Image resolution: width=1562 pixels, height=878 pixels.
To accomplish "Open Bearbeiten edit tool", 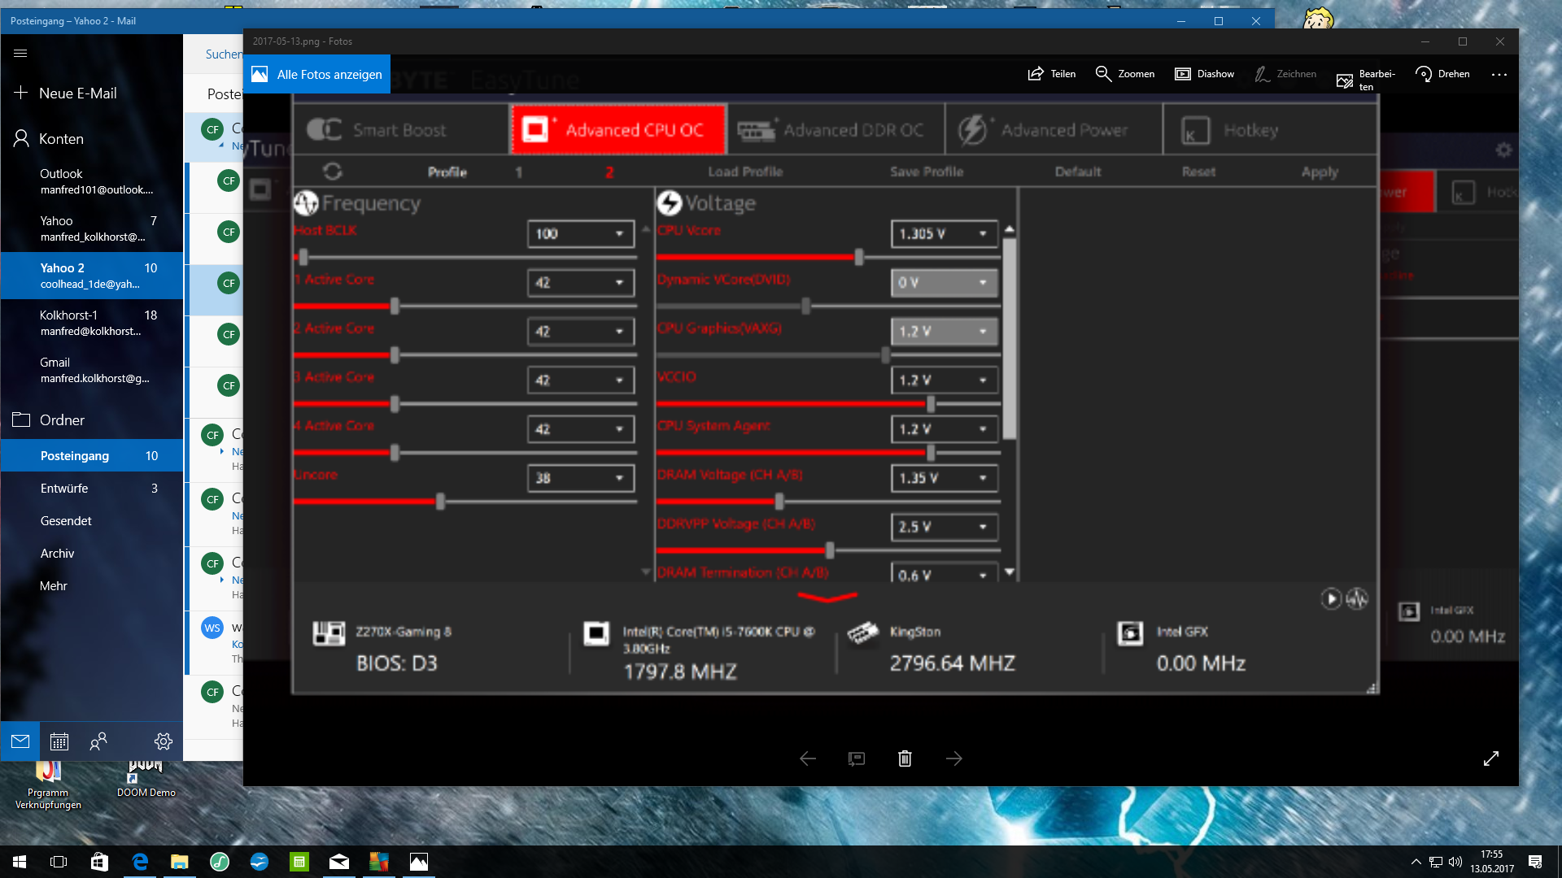I will [1365, 79].
